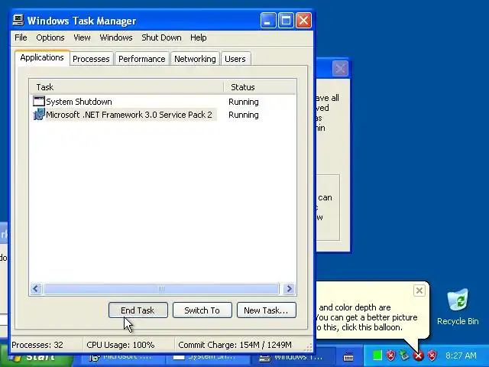Switch to the Networking tab
Screen dimensions: 489x367
[195, 59]
